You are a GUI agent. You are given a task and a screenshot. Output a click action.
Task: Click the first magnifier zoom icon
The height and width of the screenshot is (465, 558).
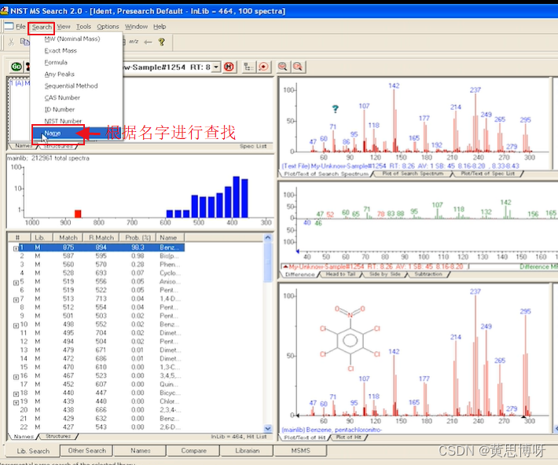[x=283, y=67]
